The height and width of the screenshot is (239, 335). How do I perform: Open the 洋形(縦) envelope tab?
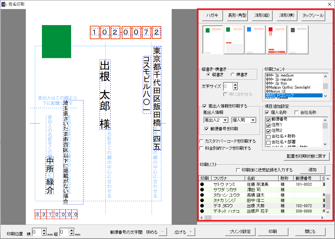coord(262,15)
